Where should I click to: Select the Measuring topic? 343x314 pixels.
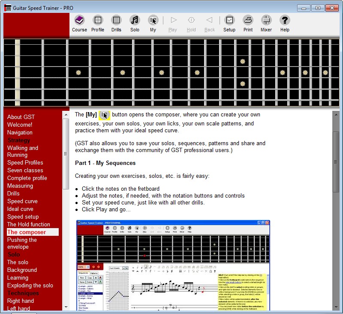tap(20, 186)
